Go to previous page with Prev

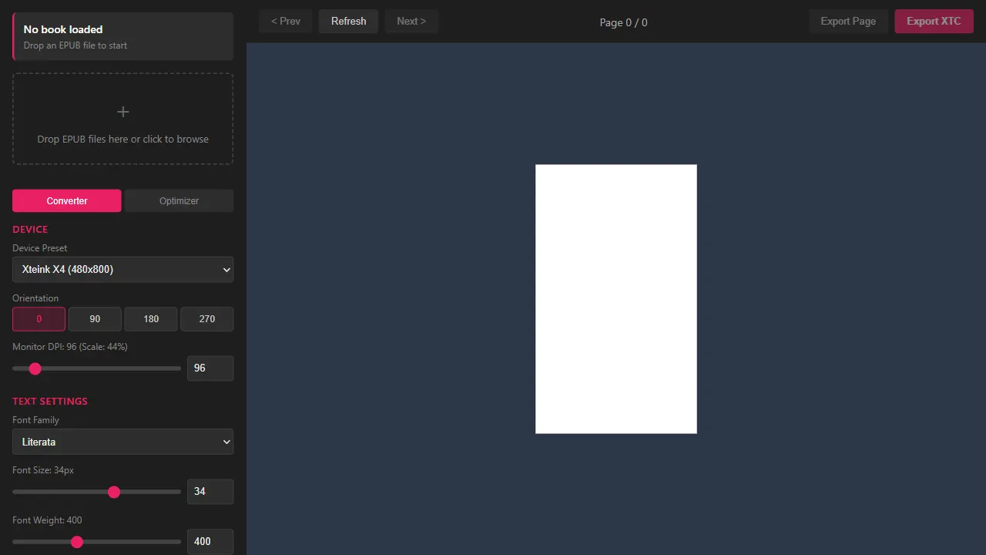[x=286, y=22]
